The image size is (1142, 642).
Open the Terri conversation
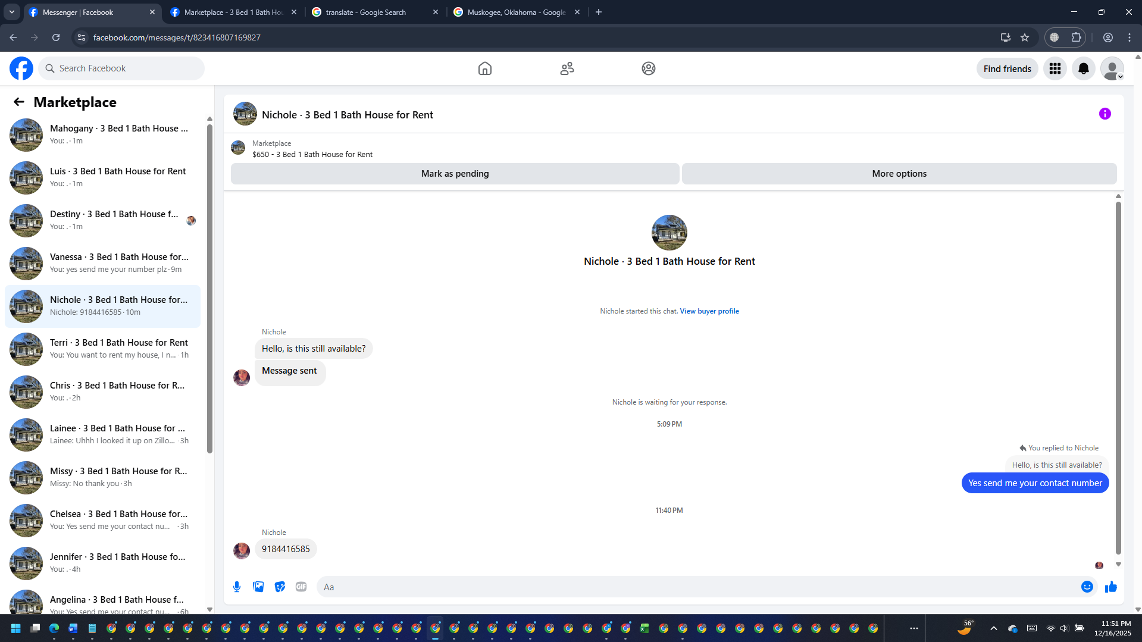102,349
